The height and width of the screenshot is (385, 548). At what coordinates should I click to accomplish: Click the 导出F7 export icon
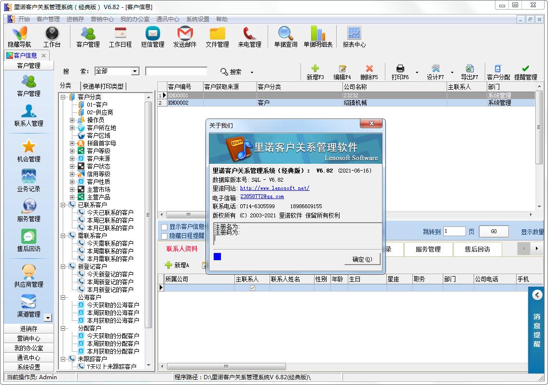click(469, 72)
